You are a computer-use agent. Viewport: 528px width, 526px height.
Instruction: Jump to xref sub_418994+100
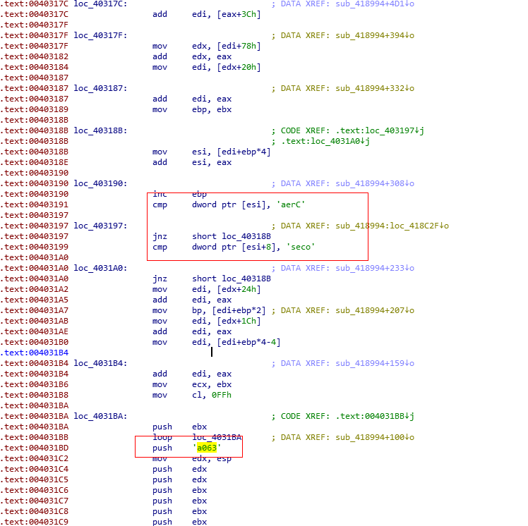[374, 437]
